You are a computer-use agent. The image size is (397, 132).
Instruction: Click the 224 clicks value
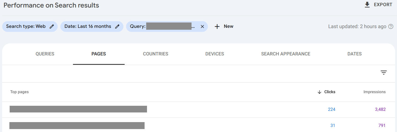tap(332, 109)
